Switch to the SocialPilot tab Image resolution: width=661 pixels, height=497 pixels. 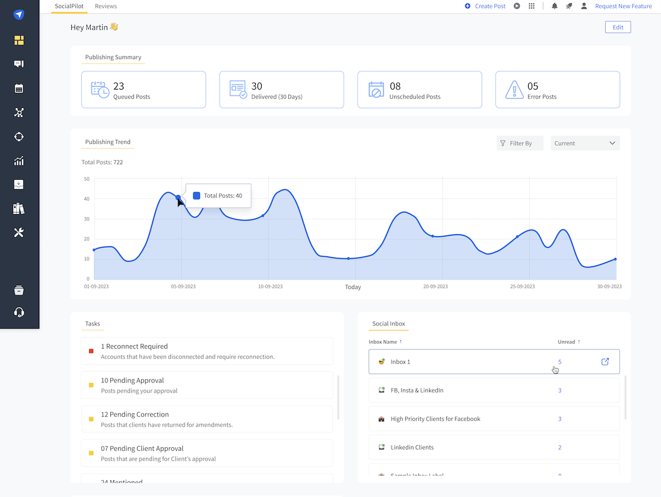tap(69, 7)
